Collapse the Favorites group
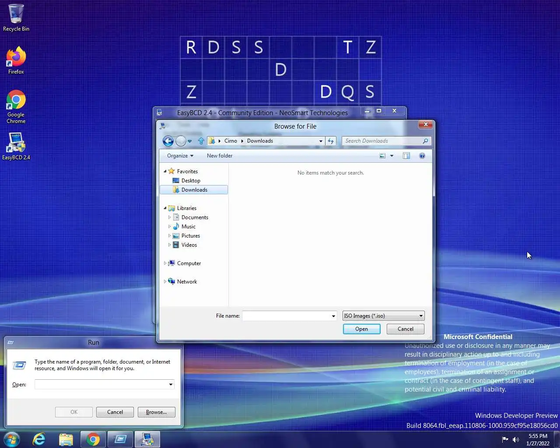Screen dimensions: 560x448 [x=165, y=171]
